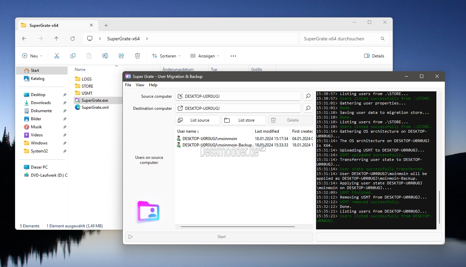Click the Last modified column header
Image resolution: width=466 pixels, height=267 pixels.
[x=271, y=131]
